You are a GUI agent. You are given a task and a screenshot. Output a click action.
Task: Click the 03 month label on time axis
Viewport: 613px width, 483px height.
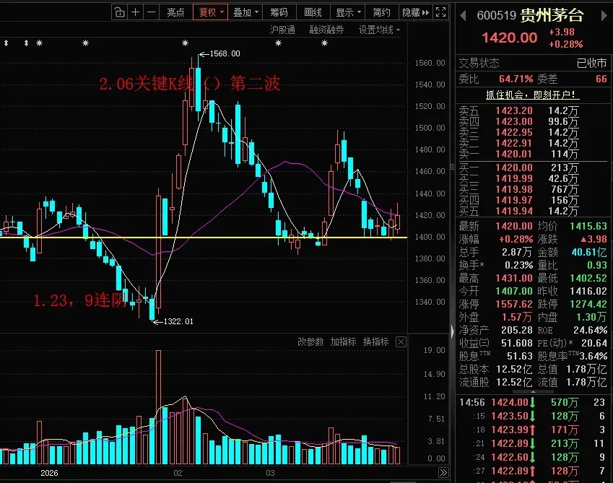click(270, 473)
